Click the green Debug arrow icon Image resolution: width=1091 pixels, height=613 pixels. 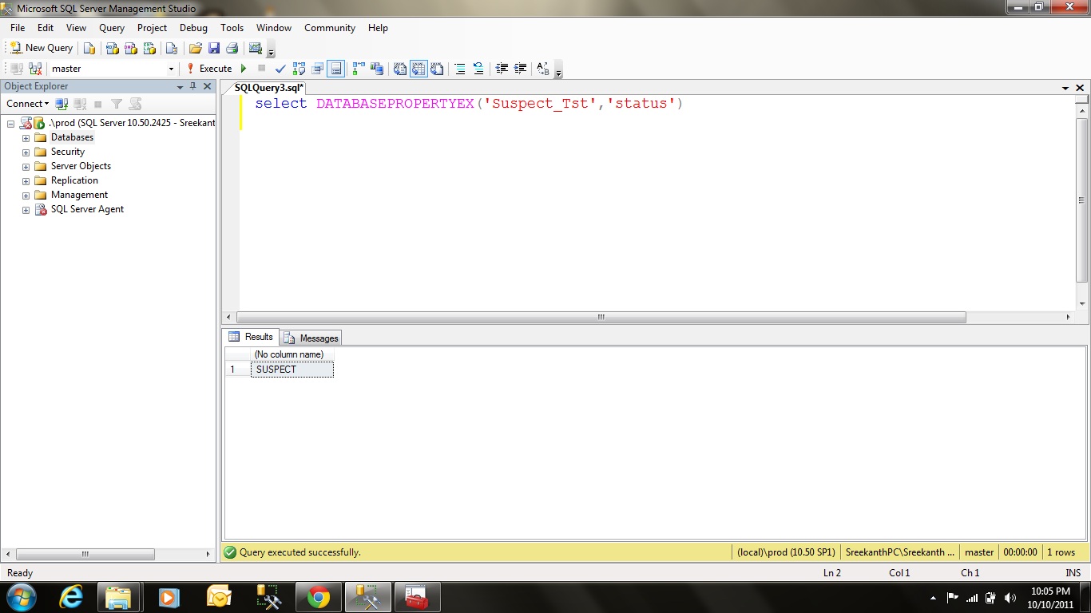tap(244, 69)
